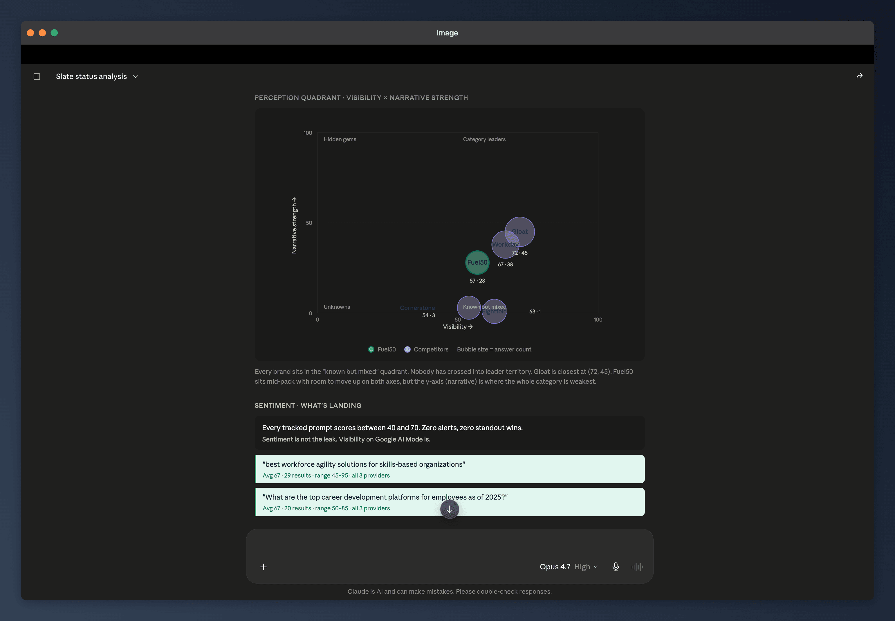This screenshot has height=621, width=895.
Task: Click the 'Narrative strength' axis label
Action: 294,225
